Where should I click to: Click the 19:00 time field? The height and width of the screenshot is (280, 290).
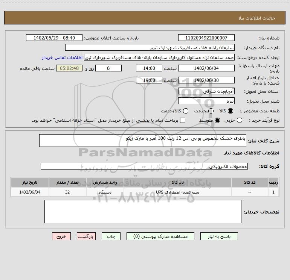(x=149, y=80)
